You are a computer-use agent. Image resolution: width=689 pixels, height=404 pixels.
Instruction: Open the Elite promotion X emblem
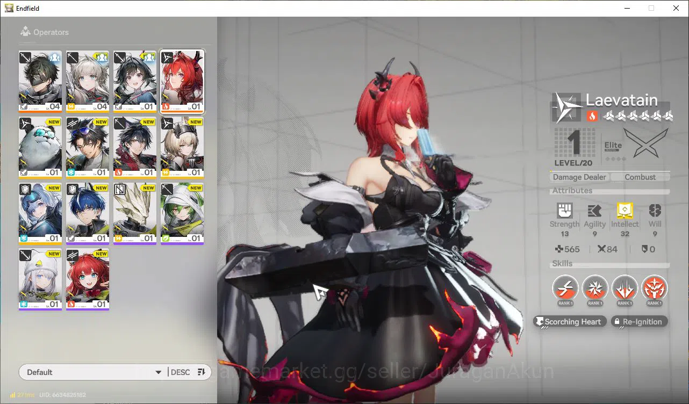pyautogui.click(x=645, y=143)
